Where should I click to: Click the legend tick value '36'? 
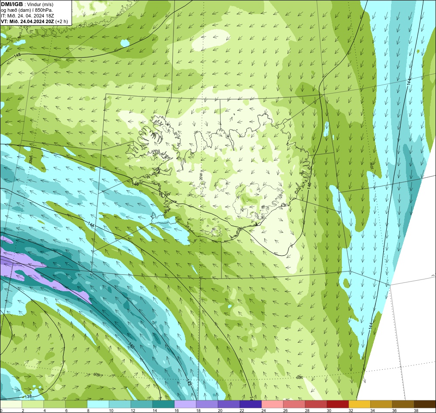tap(394, 410)
